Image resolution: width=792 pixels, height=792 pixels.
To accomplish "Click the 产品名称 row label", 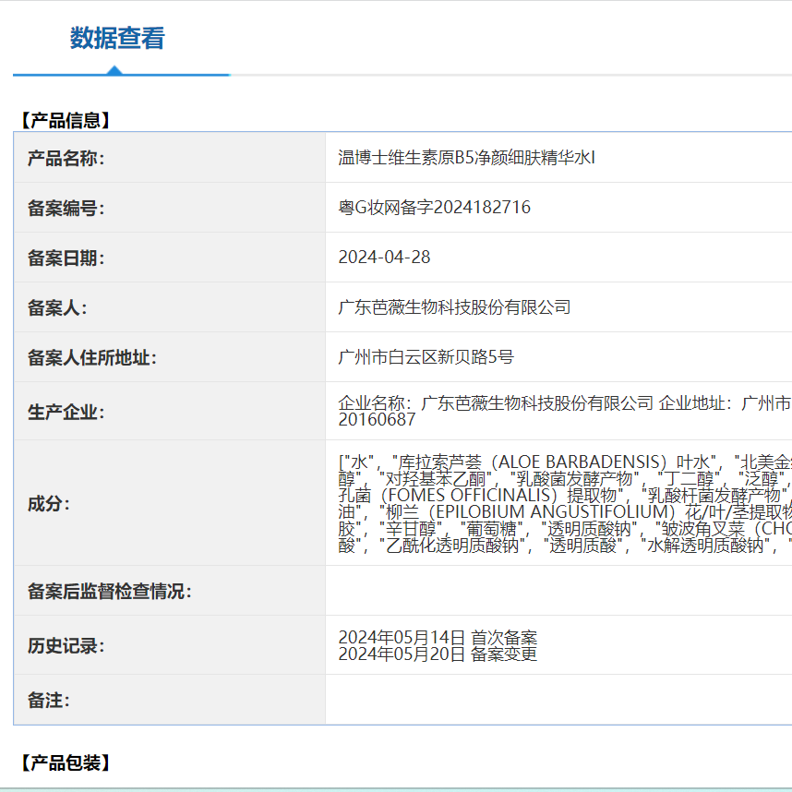I will pyautogui.click(x=66, y=156).
